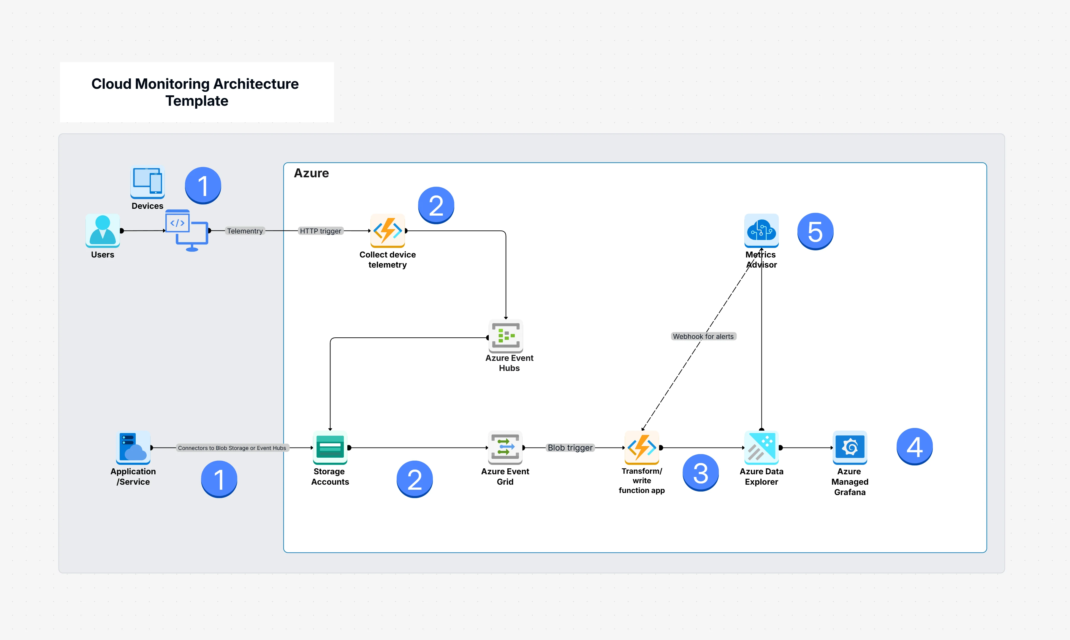Select the Metrics Advisor cloud icon
This screenshot has width=1070, height=640.
tap(761, 231)
